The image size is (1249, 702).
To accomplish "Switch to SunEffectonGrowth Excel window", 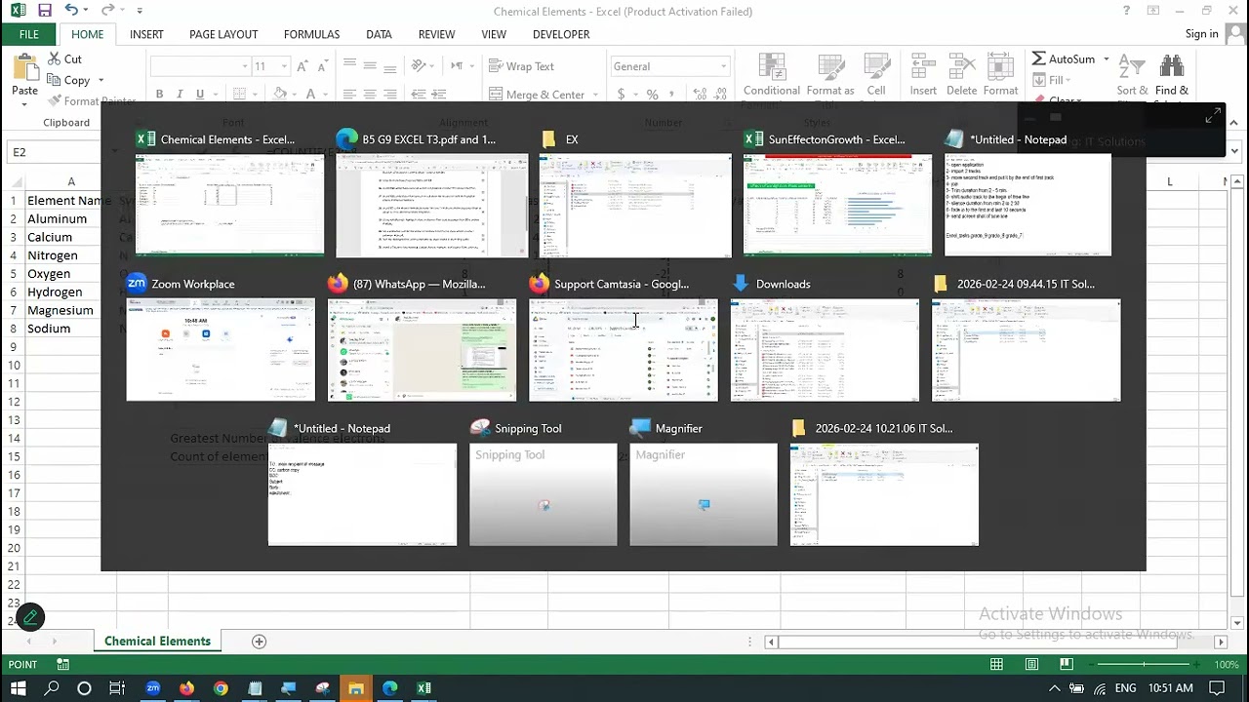I will 837,206.
